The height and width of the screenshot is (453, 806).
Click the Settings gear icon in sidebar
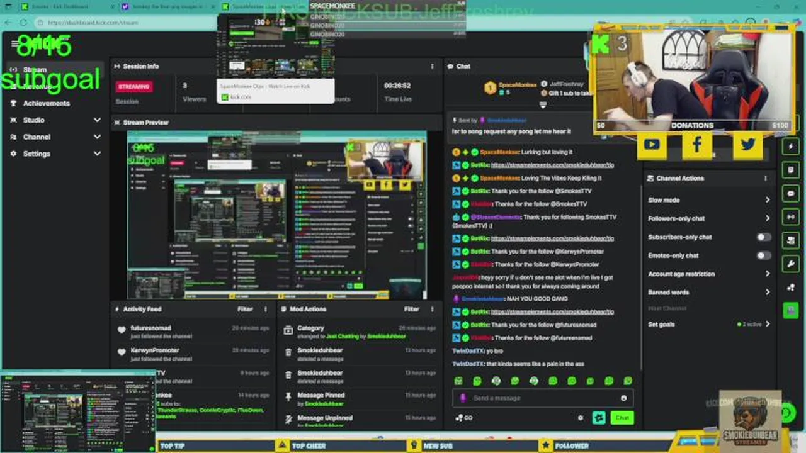click(14, 154)
